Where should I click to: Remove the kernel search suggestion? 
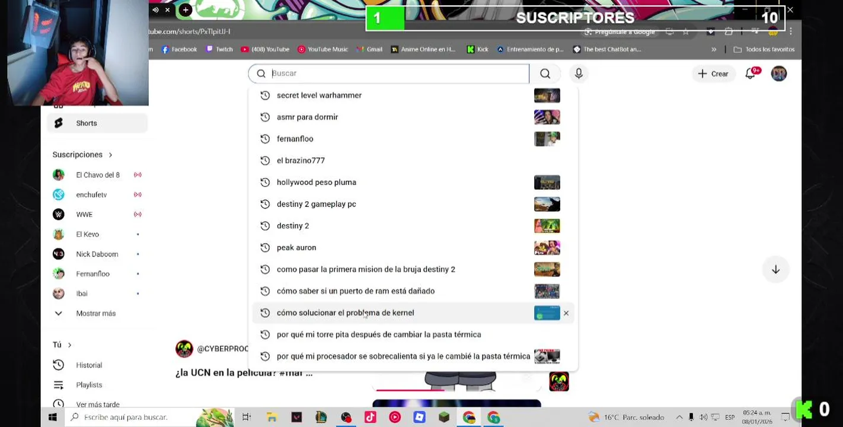click(566, 313)
